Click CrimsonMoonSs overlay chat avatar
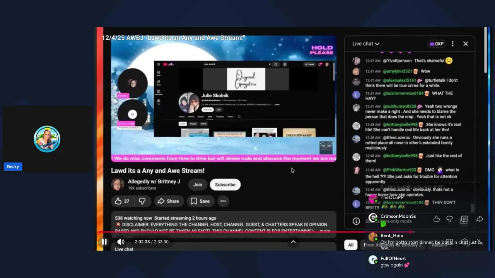 (x=373, y=218)
